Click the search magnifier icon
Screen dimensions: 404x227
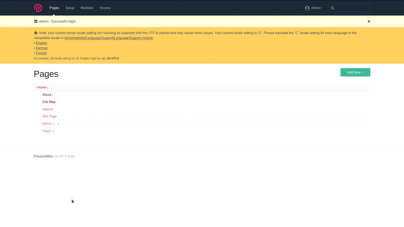click(332, 8)
